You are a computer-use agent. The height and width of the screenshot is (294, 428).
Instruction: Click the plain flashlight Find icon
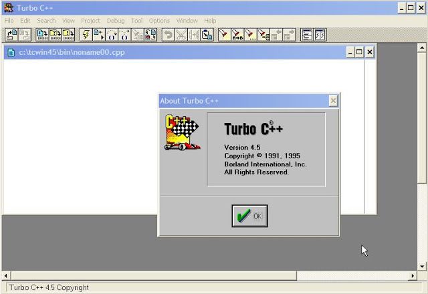pyautogui.click(x=225, y=35)
